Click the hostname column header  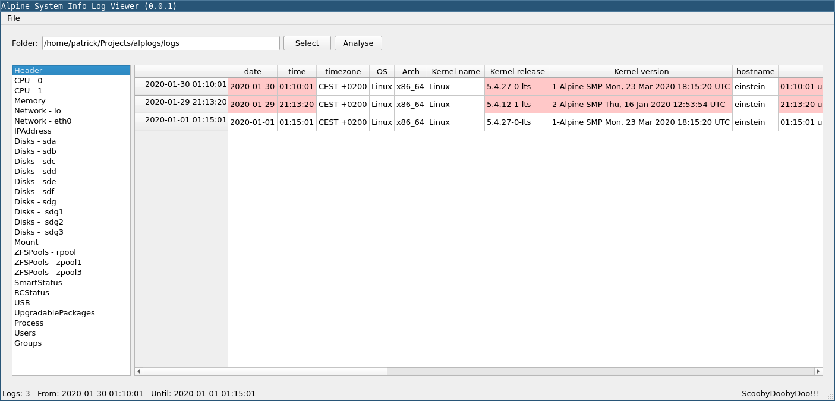[x=755, y=71]
